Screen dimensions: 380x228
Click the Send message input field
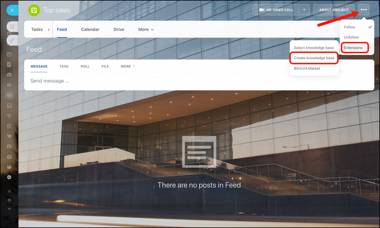(199, 81)
